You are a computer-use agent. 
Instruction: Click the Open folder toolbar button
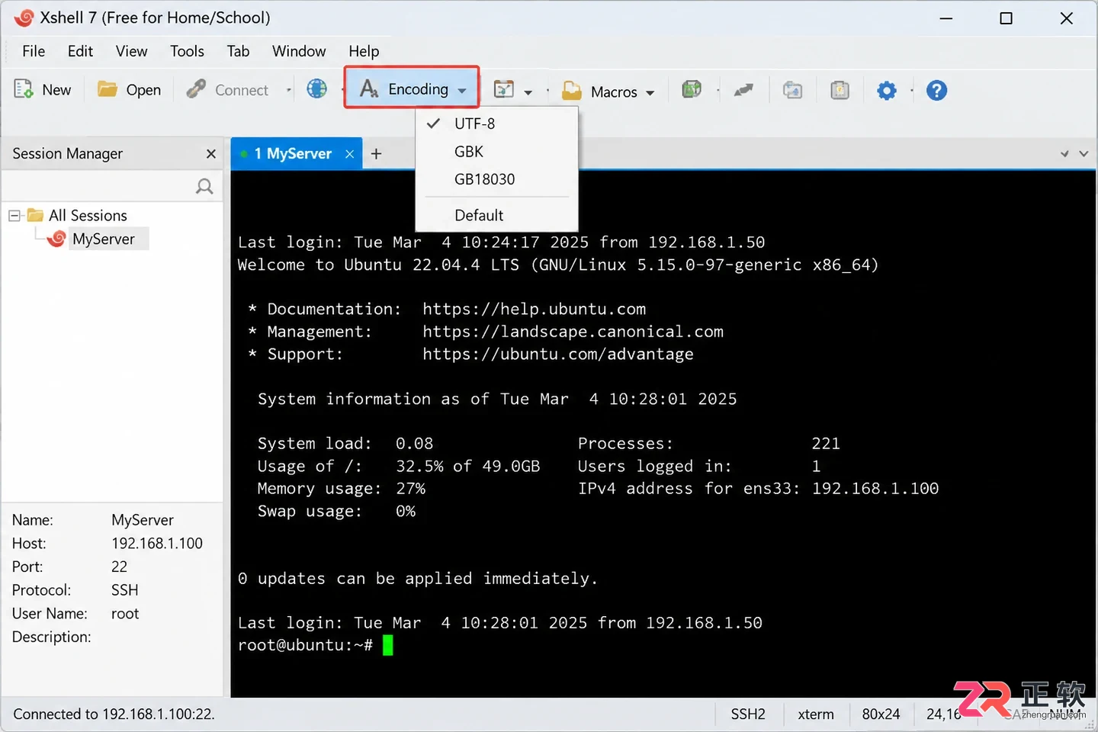pyautogui.click(x=129, y=90)
